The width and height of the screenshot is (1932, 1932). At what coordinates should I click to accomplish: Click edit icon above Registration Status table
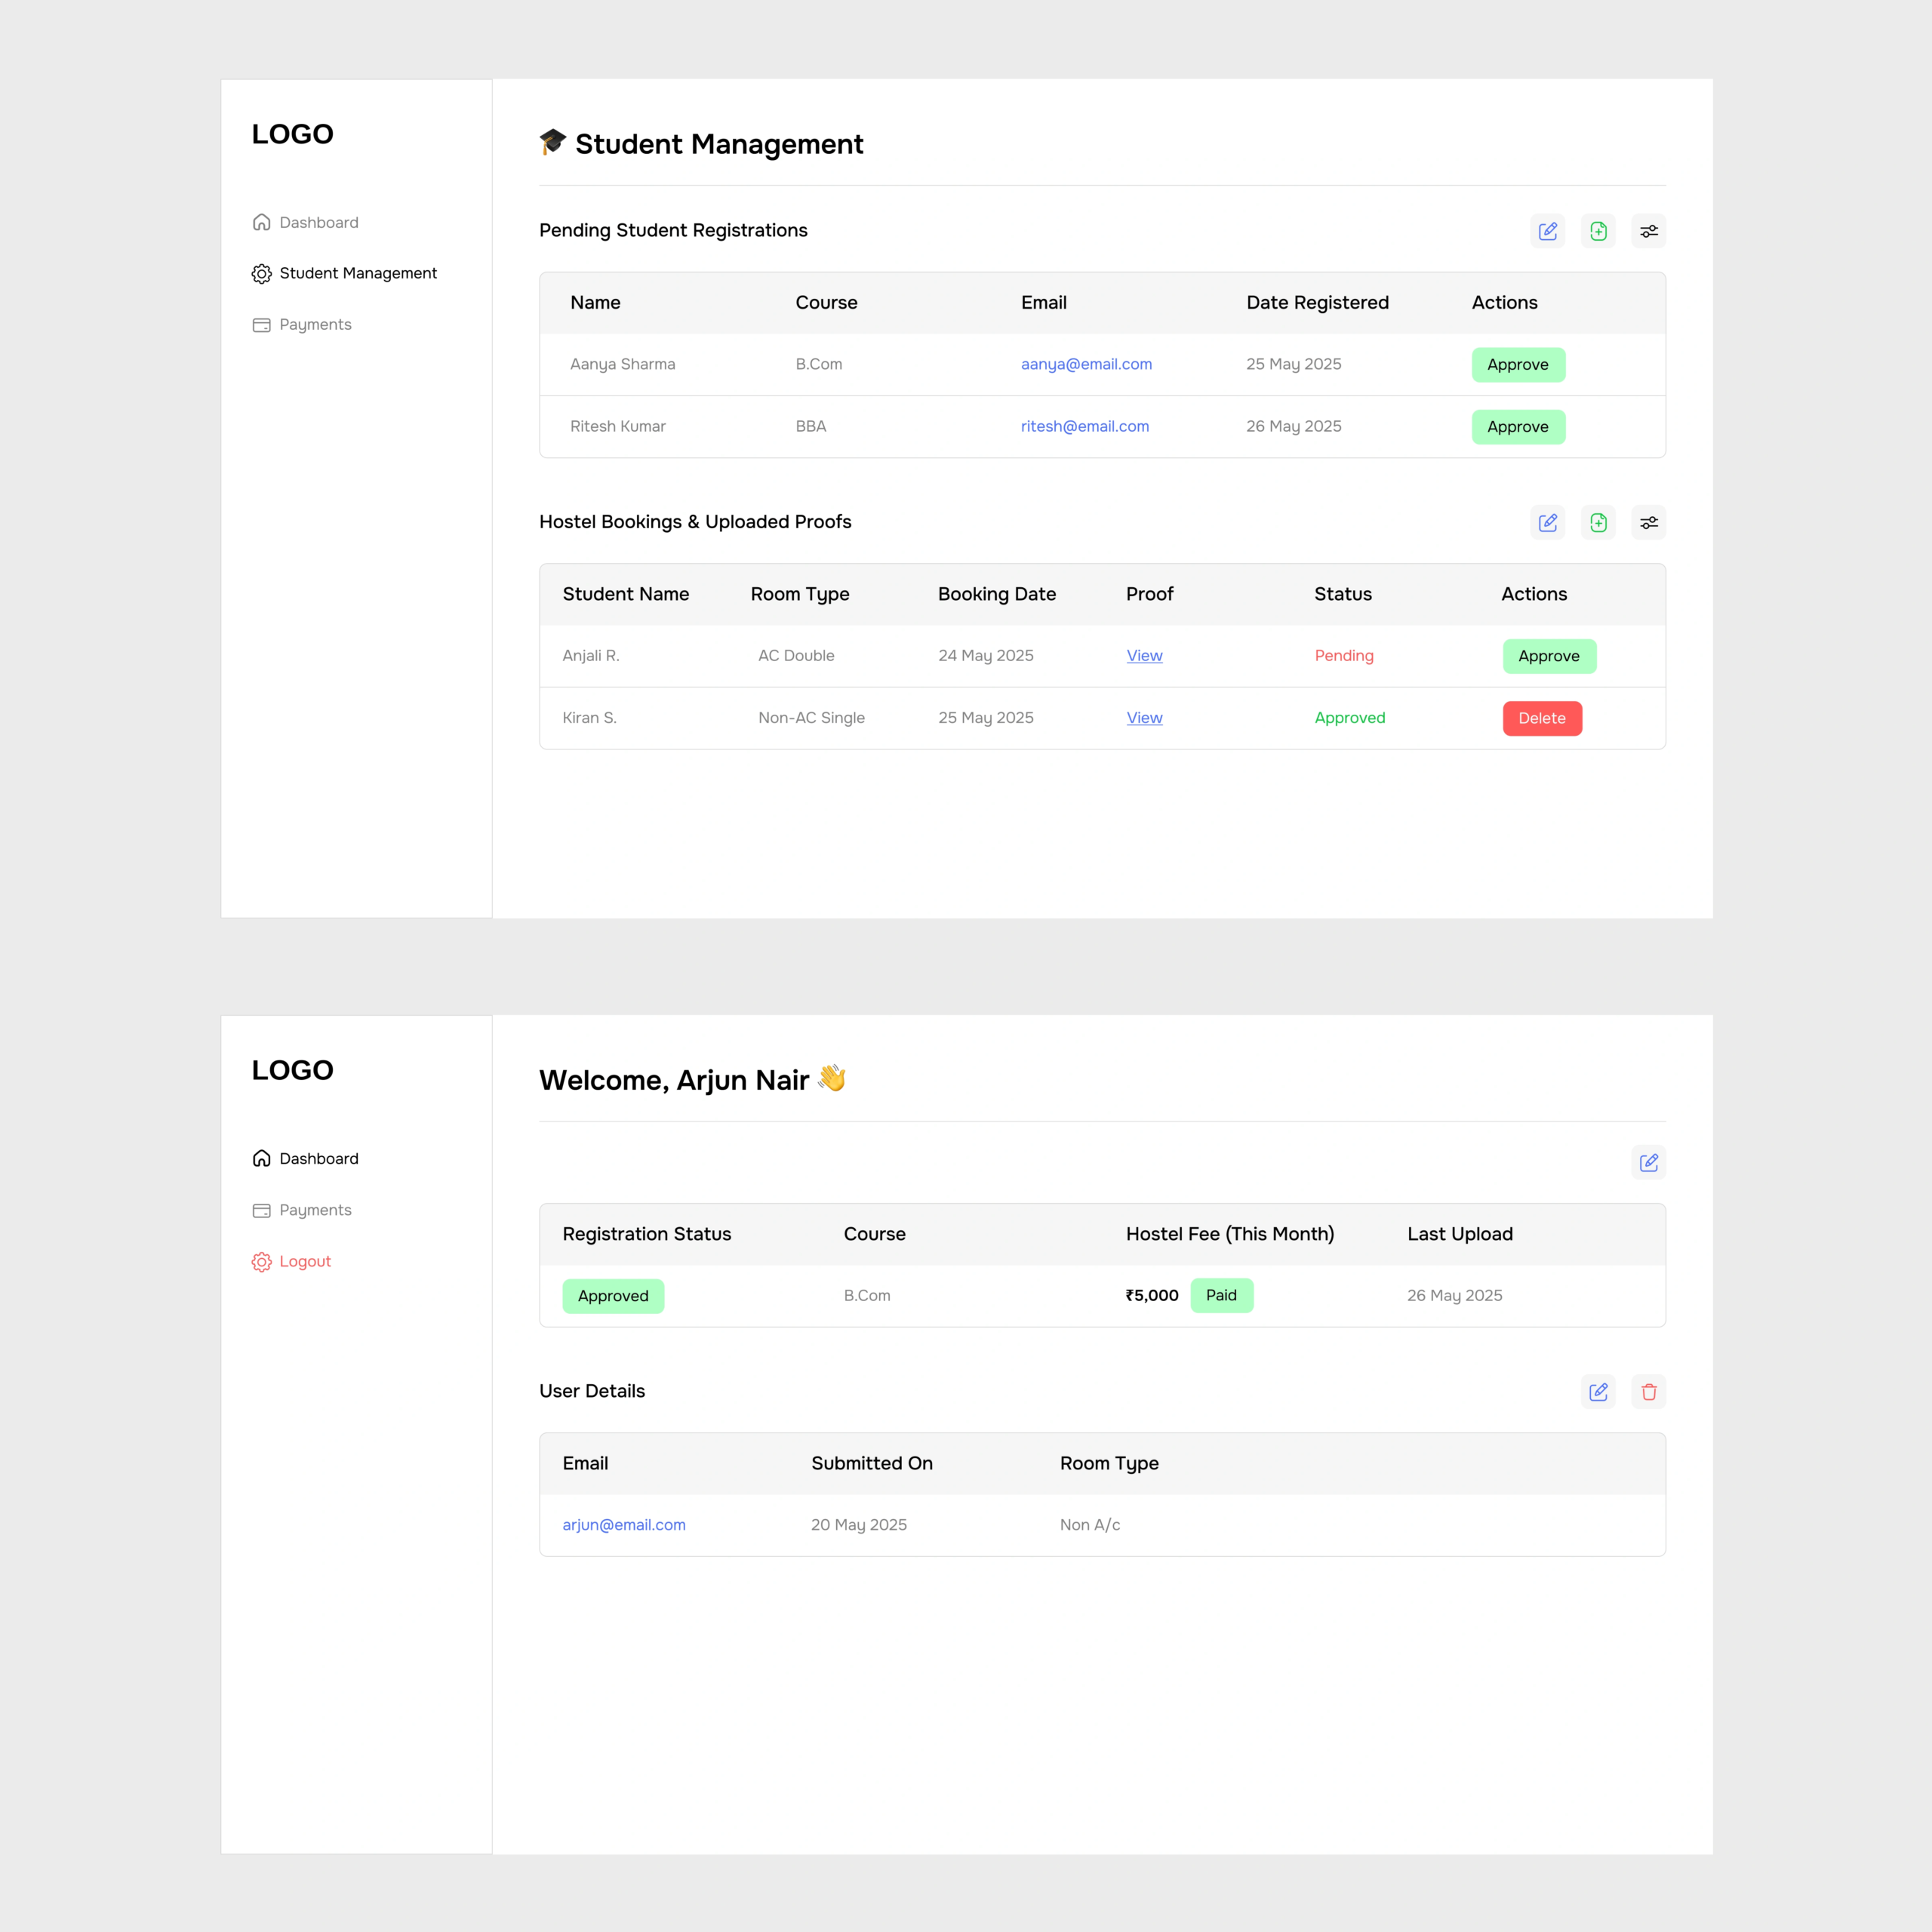(x=1648, y=1162)
